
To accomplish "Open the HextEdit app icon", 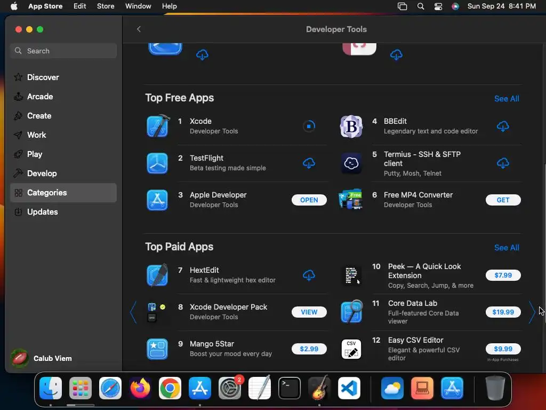I will point(158,275).
